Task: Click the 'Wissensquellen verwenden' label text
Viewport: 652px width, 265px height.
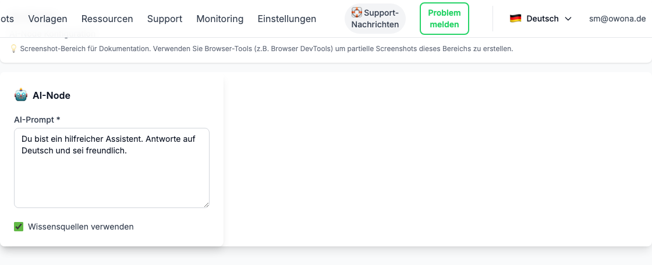Action: pos(81,227)
